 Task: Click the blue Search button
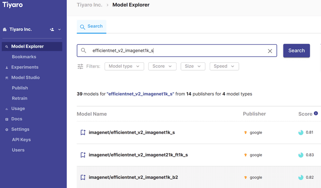click(x=296, y=51)
